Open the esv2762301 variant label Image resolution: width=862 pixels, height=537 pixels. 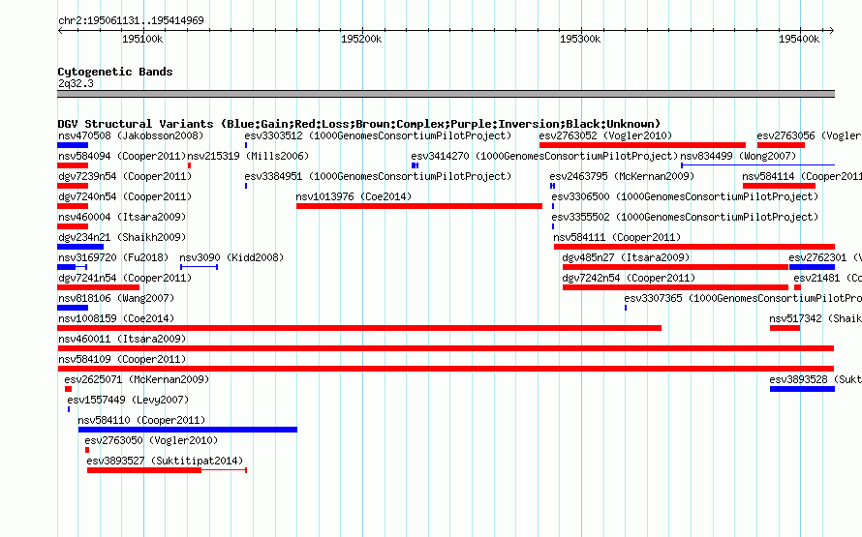tap(824, 257)
